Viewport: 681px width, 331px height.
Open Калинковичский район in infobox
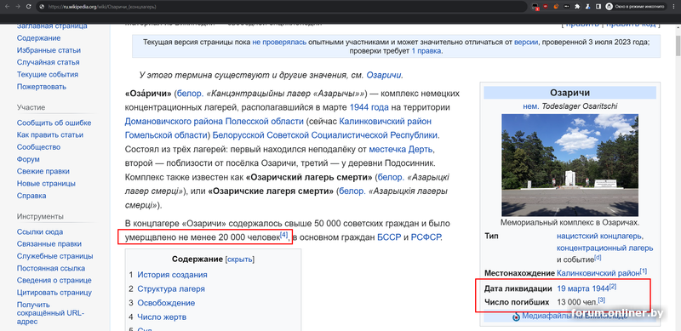coord(598,274)
